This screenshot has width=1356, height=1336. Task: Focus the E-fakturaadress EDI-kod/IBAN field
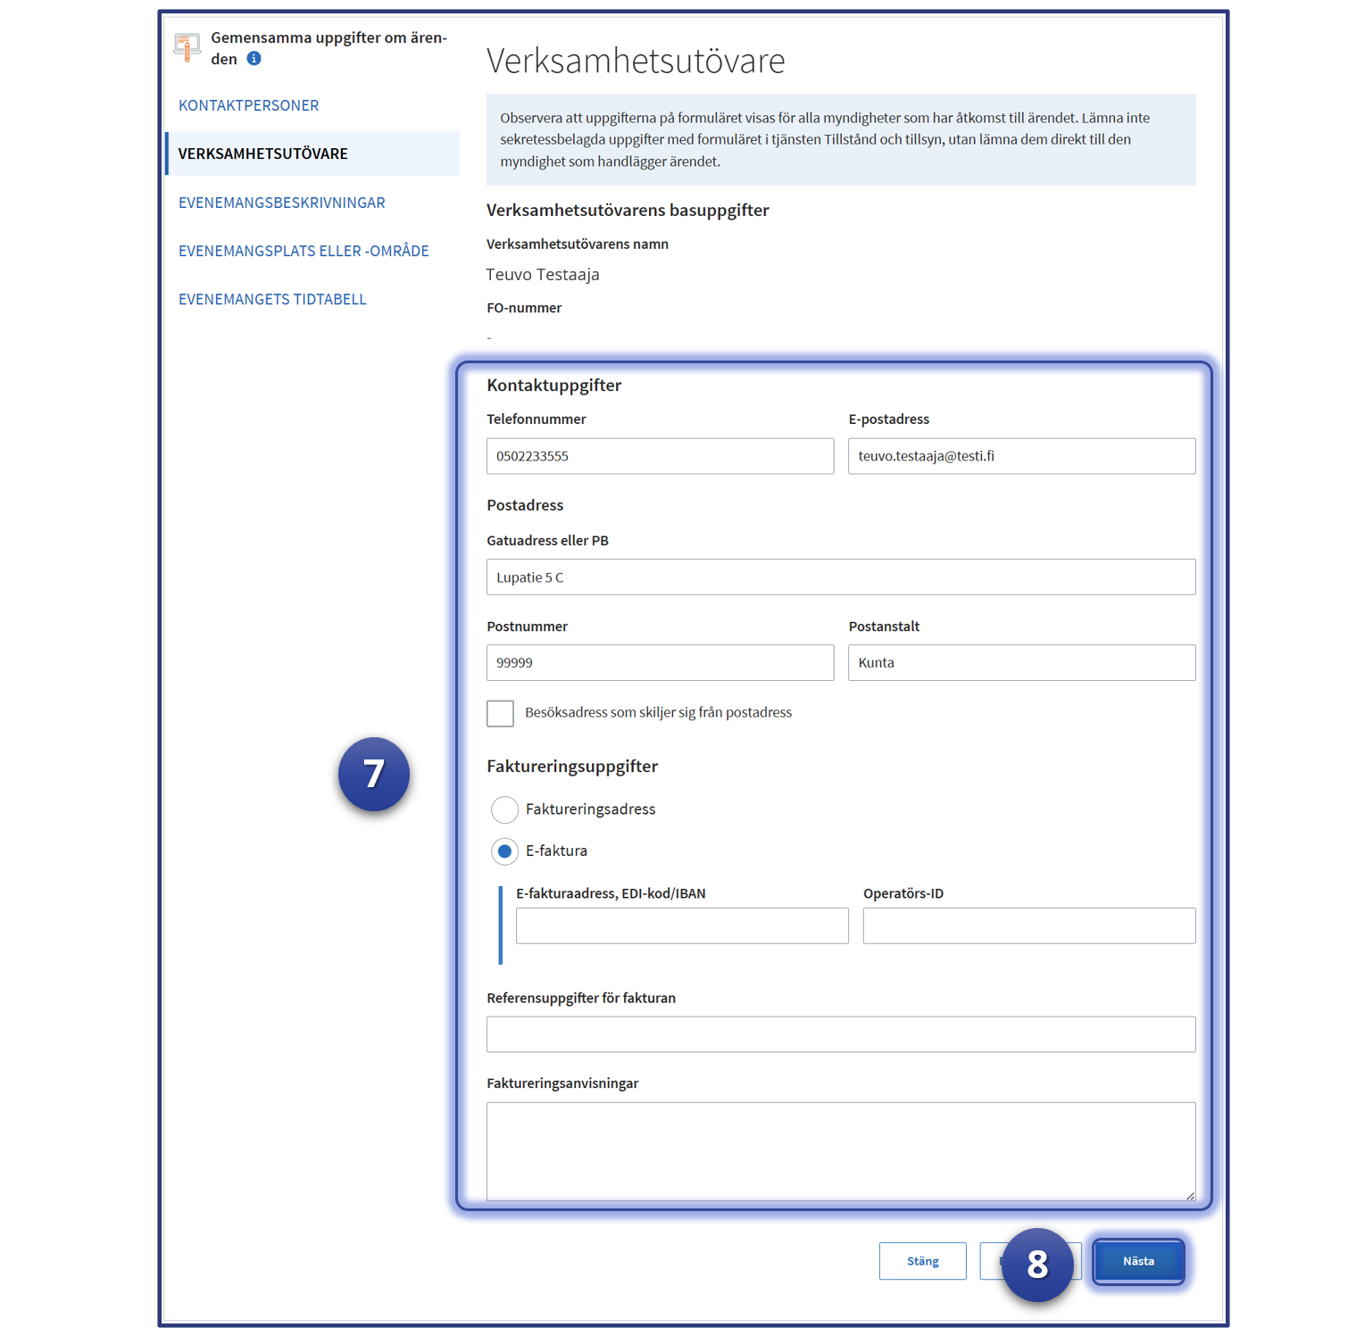coord(682,926)
